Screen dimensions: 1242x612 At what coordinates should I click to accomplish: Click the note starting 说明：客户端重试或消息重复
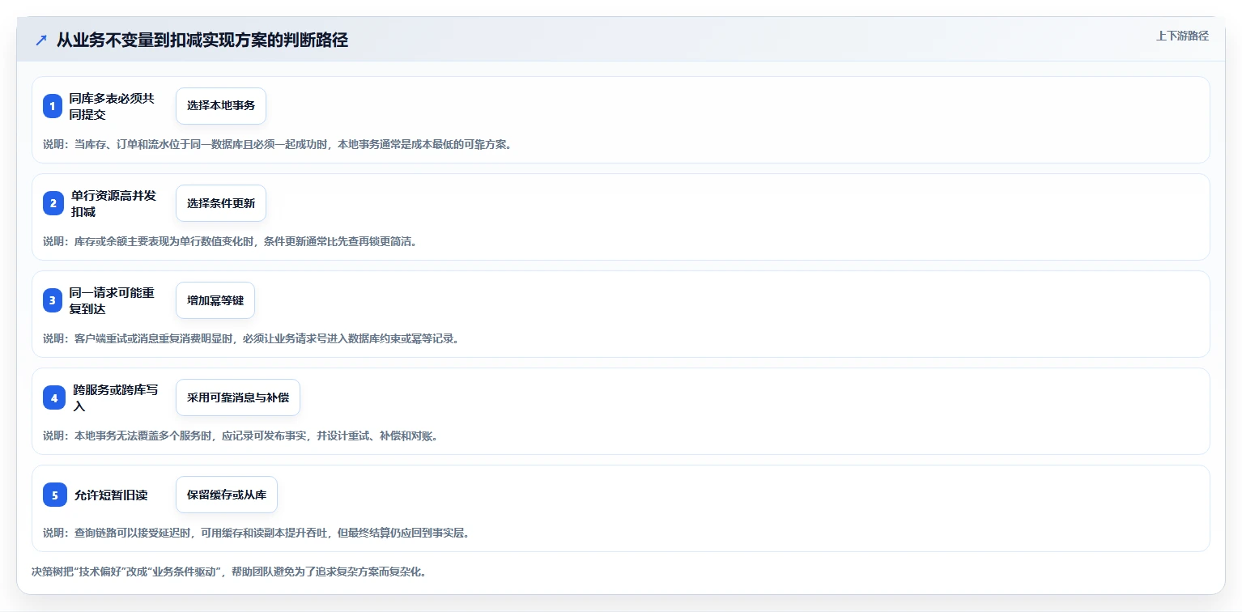pyautogui.click(x=251, y=339)
